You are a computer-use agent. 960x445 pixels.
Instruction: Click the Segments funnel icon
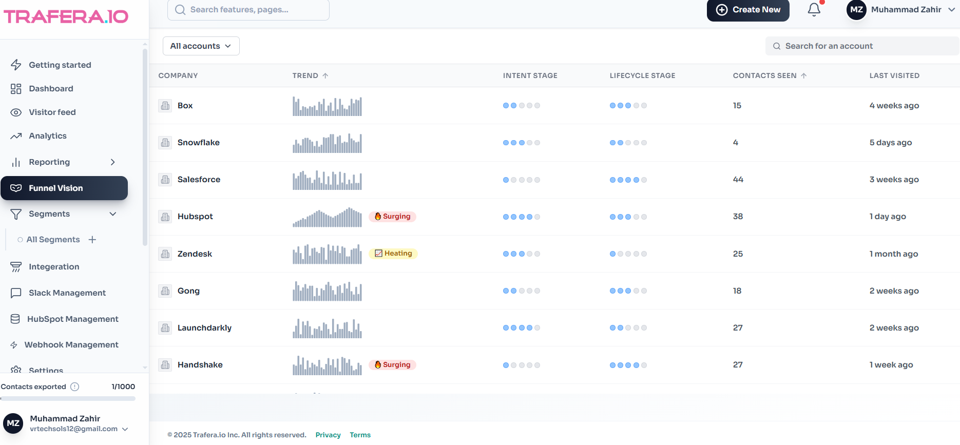[16, 214]
